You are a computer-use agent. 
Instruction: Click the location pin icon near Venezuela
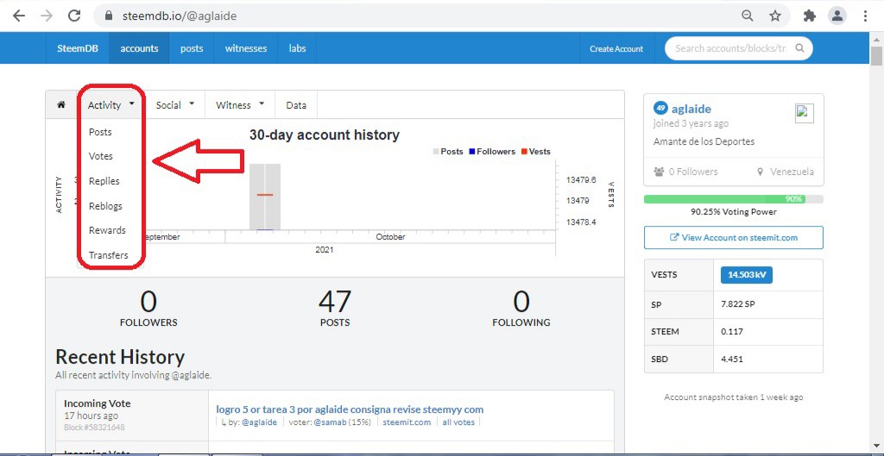[761, 172]
